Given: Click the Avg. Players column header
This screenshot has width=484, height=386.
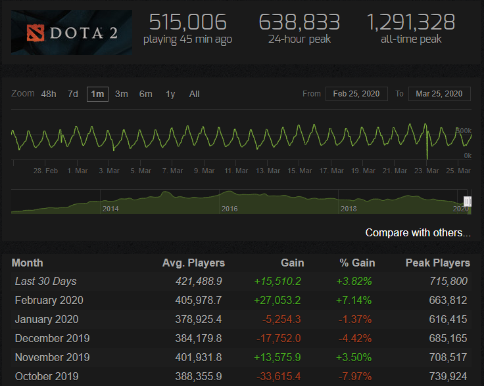Looking at the screenshot, I should [193, 263].
